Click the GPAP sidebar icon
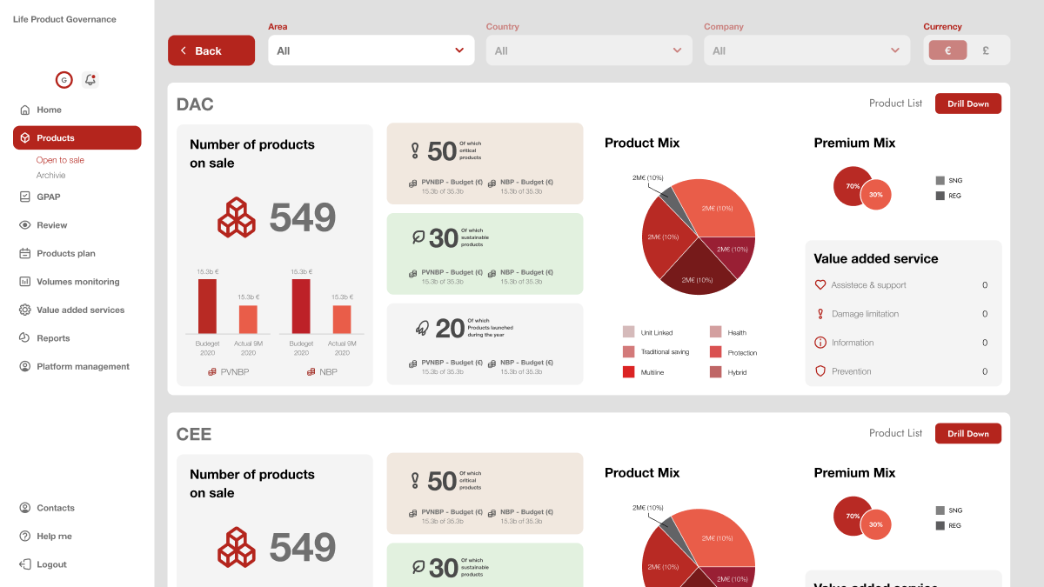This screenshot has height=587, width=1044. [x=24, y=197]
